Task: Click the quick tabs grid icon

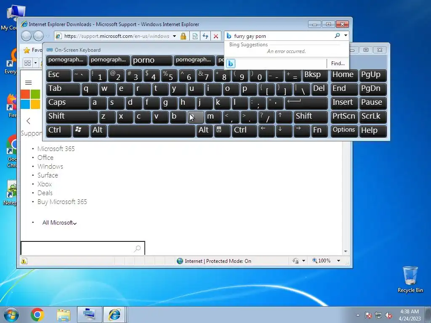Action: click(x=27, y=63)
